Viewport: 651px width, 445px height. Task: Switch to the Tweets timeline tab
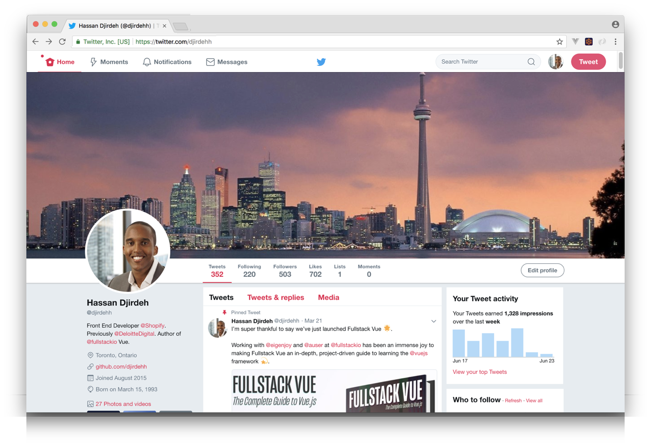pos(221,298)
